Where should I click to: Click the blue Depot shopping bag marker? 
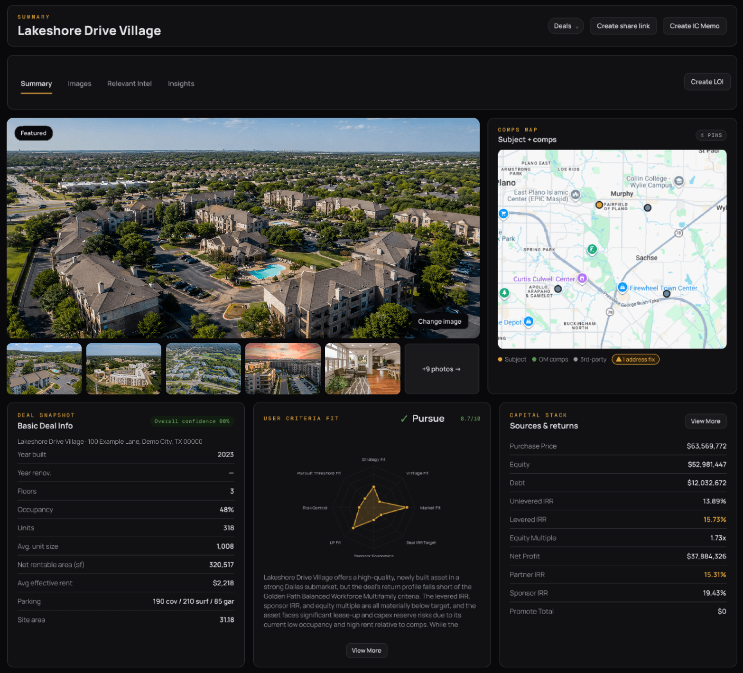pos(529,321)
